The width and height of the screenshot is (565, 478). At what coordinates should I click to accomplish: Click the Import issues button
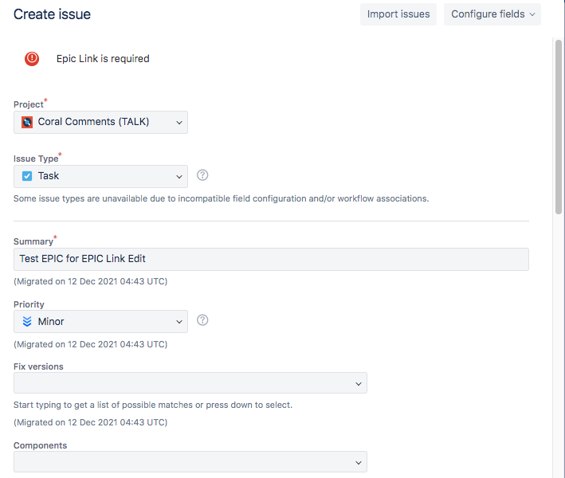click(x=398, y=14)
